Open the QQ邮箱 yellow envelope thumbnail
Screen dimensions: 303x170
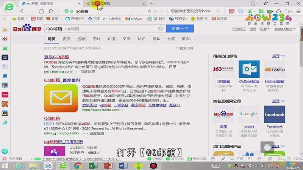point(61,98)
